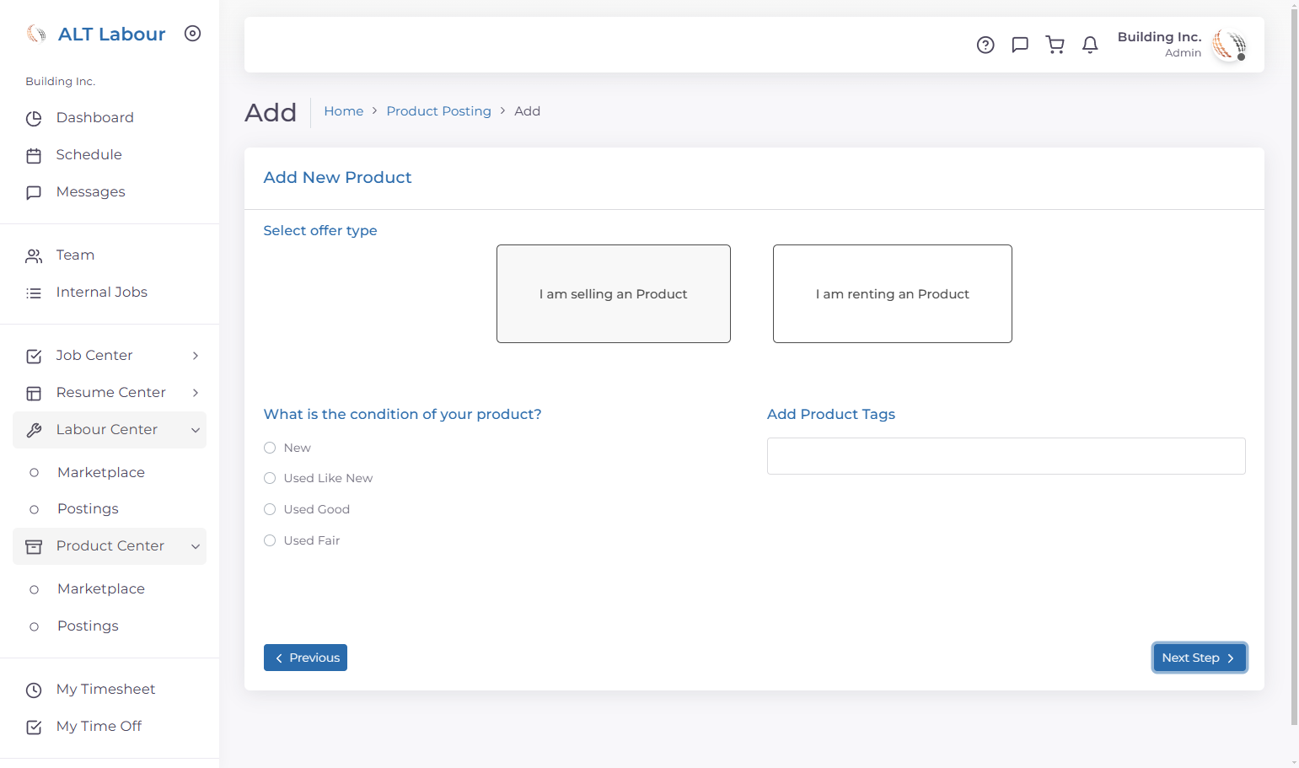Open Postings under Labour Center
The height and width of the screenshot is (768, 1299).
click(x=88, y=509)
